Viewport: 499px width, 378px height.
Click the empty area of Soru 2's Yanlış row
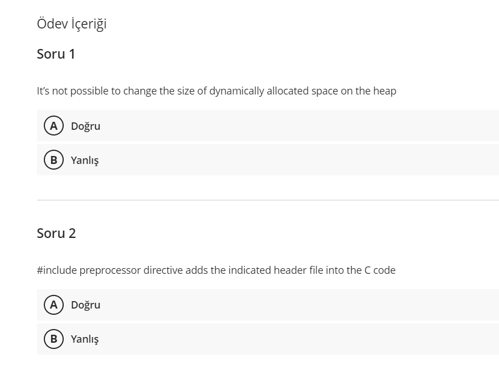296,339
